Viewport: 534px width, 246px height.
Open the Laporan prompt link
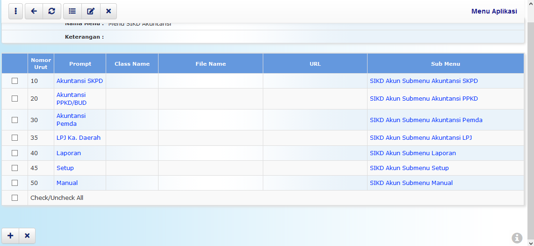(x=69, y=153)
